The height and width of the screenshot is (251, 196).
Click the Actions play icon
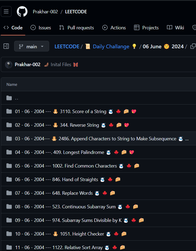click(105, 28)
